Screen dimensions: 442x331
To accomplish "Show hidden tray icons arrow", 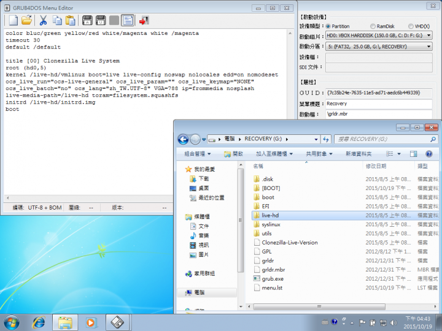I will 352,323.
